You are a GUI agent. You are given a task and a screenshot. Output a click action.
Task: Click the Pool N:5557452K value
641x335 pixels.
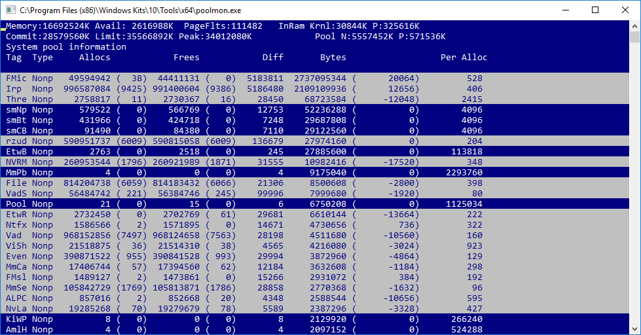coord(354,37)
